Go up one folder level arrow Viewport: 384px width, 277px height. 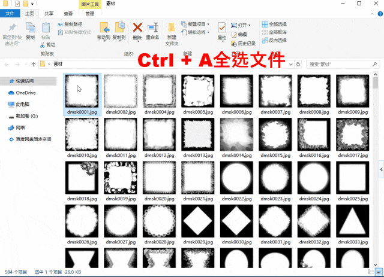(34, 64)
